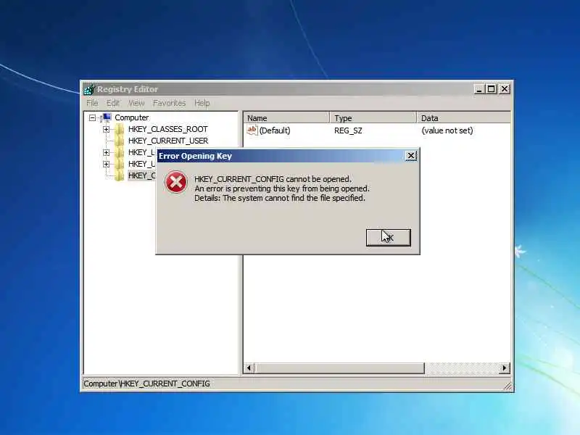Click the HKEY_CURRENT_USER folder icon
580x435 pixels.
pos(119,141)
